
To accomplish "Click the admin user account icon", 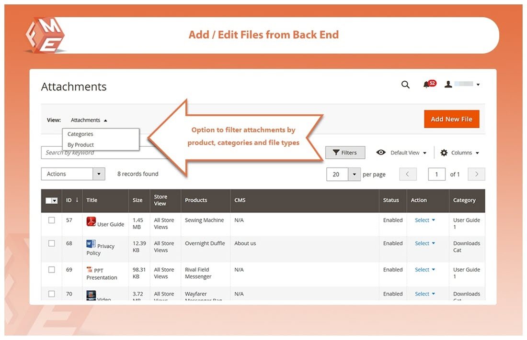I will pyautogui.click(x=448, y=85).
